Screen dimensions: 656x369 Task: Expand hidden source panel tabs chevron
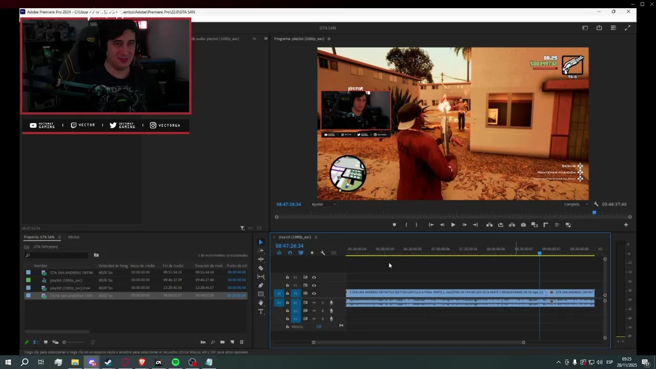pyautogui.click(x=265, y=39)
